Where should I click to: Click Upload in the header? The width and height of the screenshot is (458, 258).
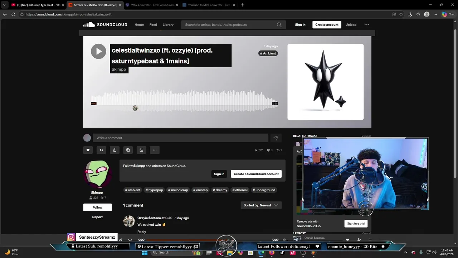(x=351, y=25)
